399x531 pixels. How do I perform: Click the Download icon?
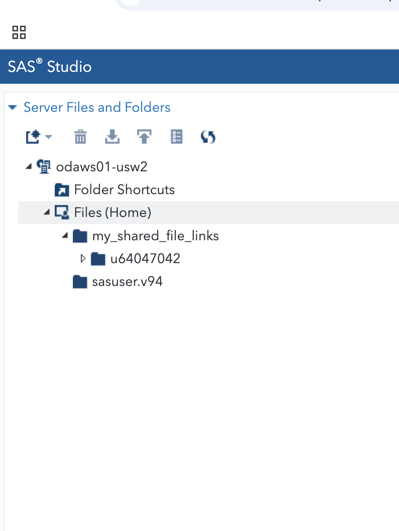(x=112, y=137)
